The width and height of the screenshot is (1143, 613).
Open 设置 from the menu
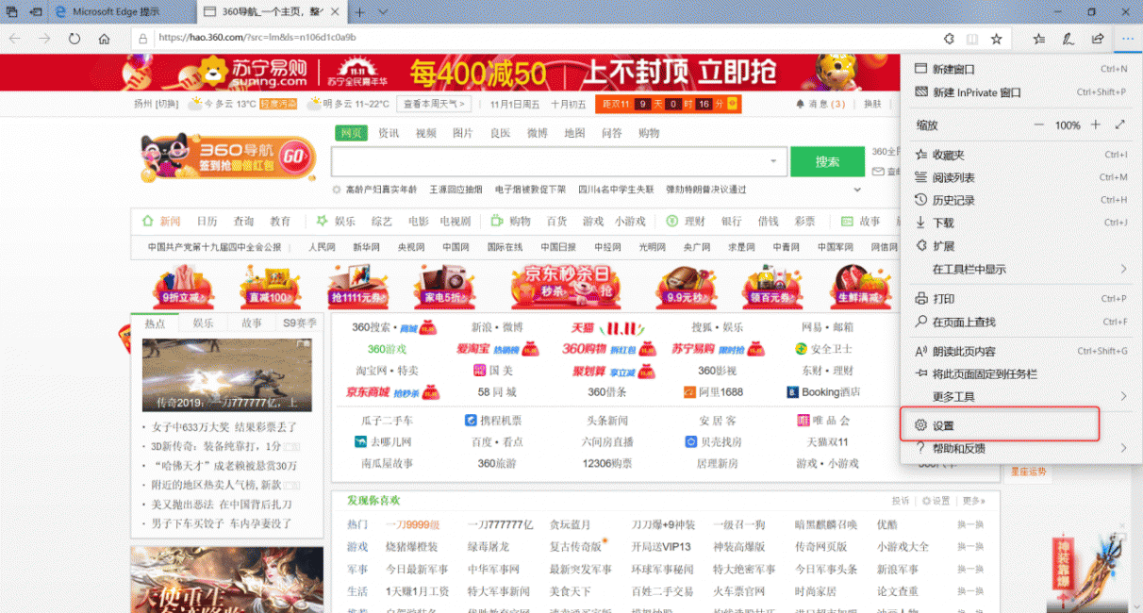(1022, 425)
